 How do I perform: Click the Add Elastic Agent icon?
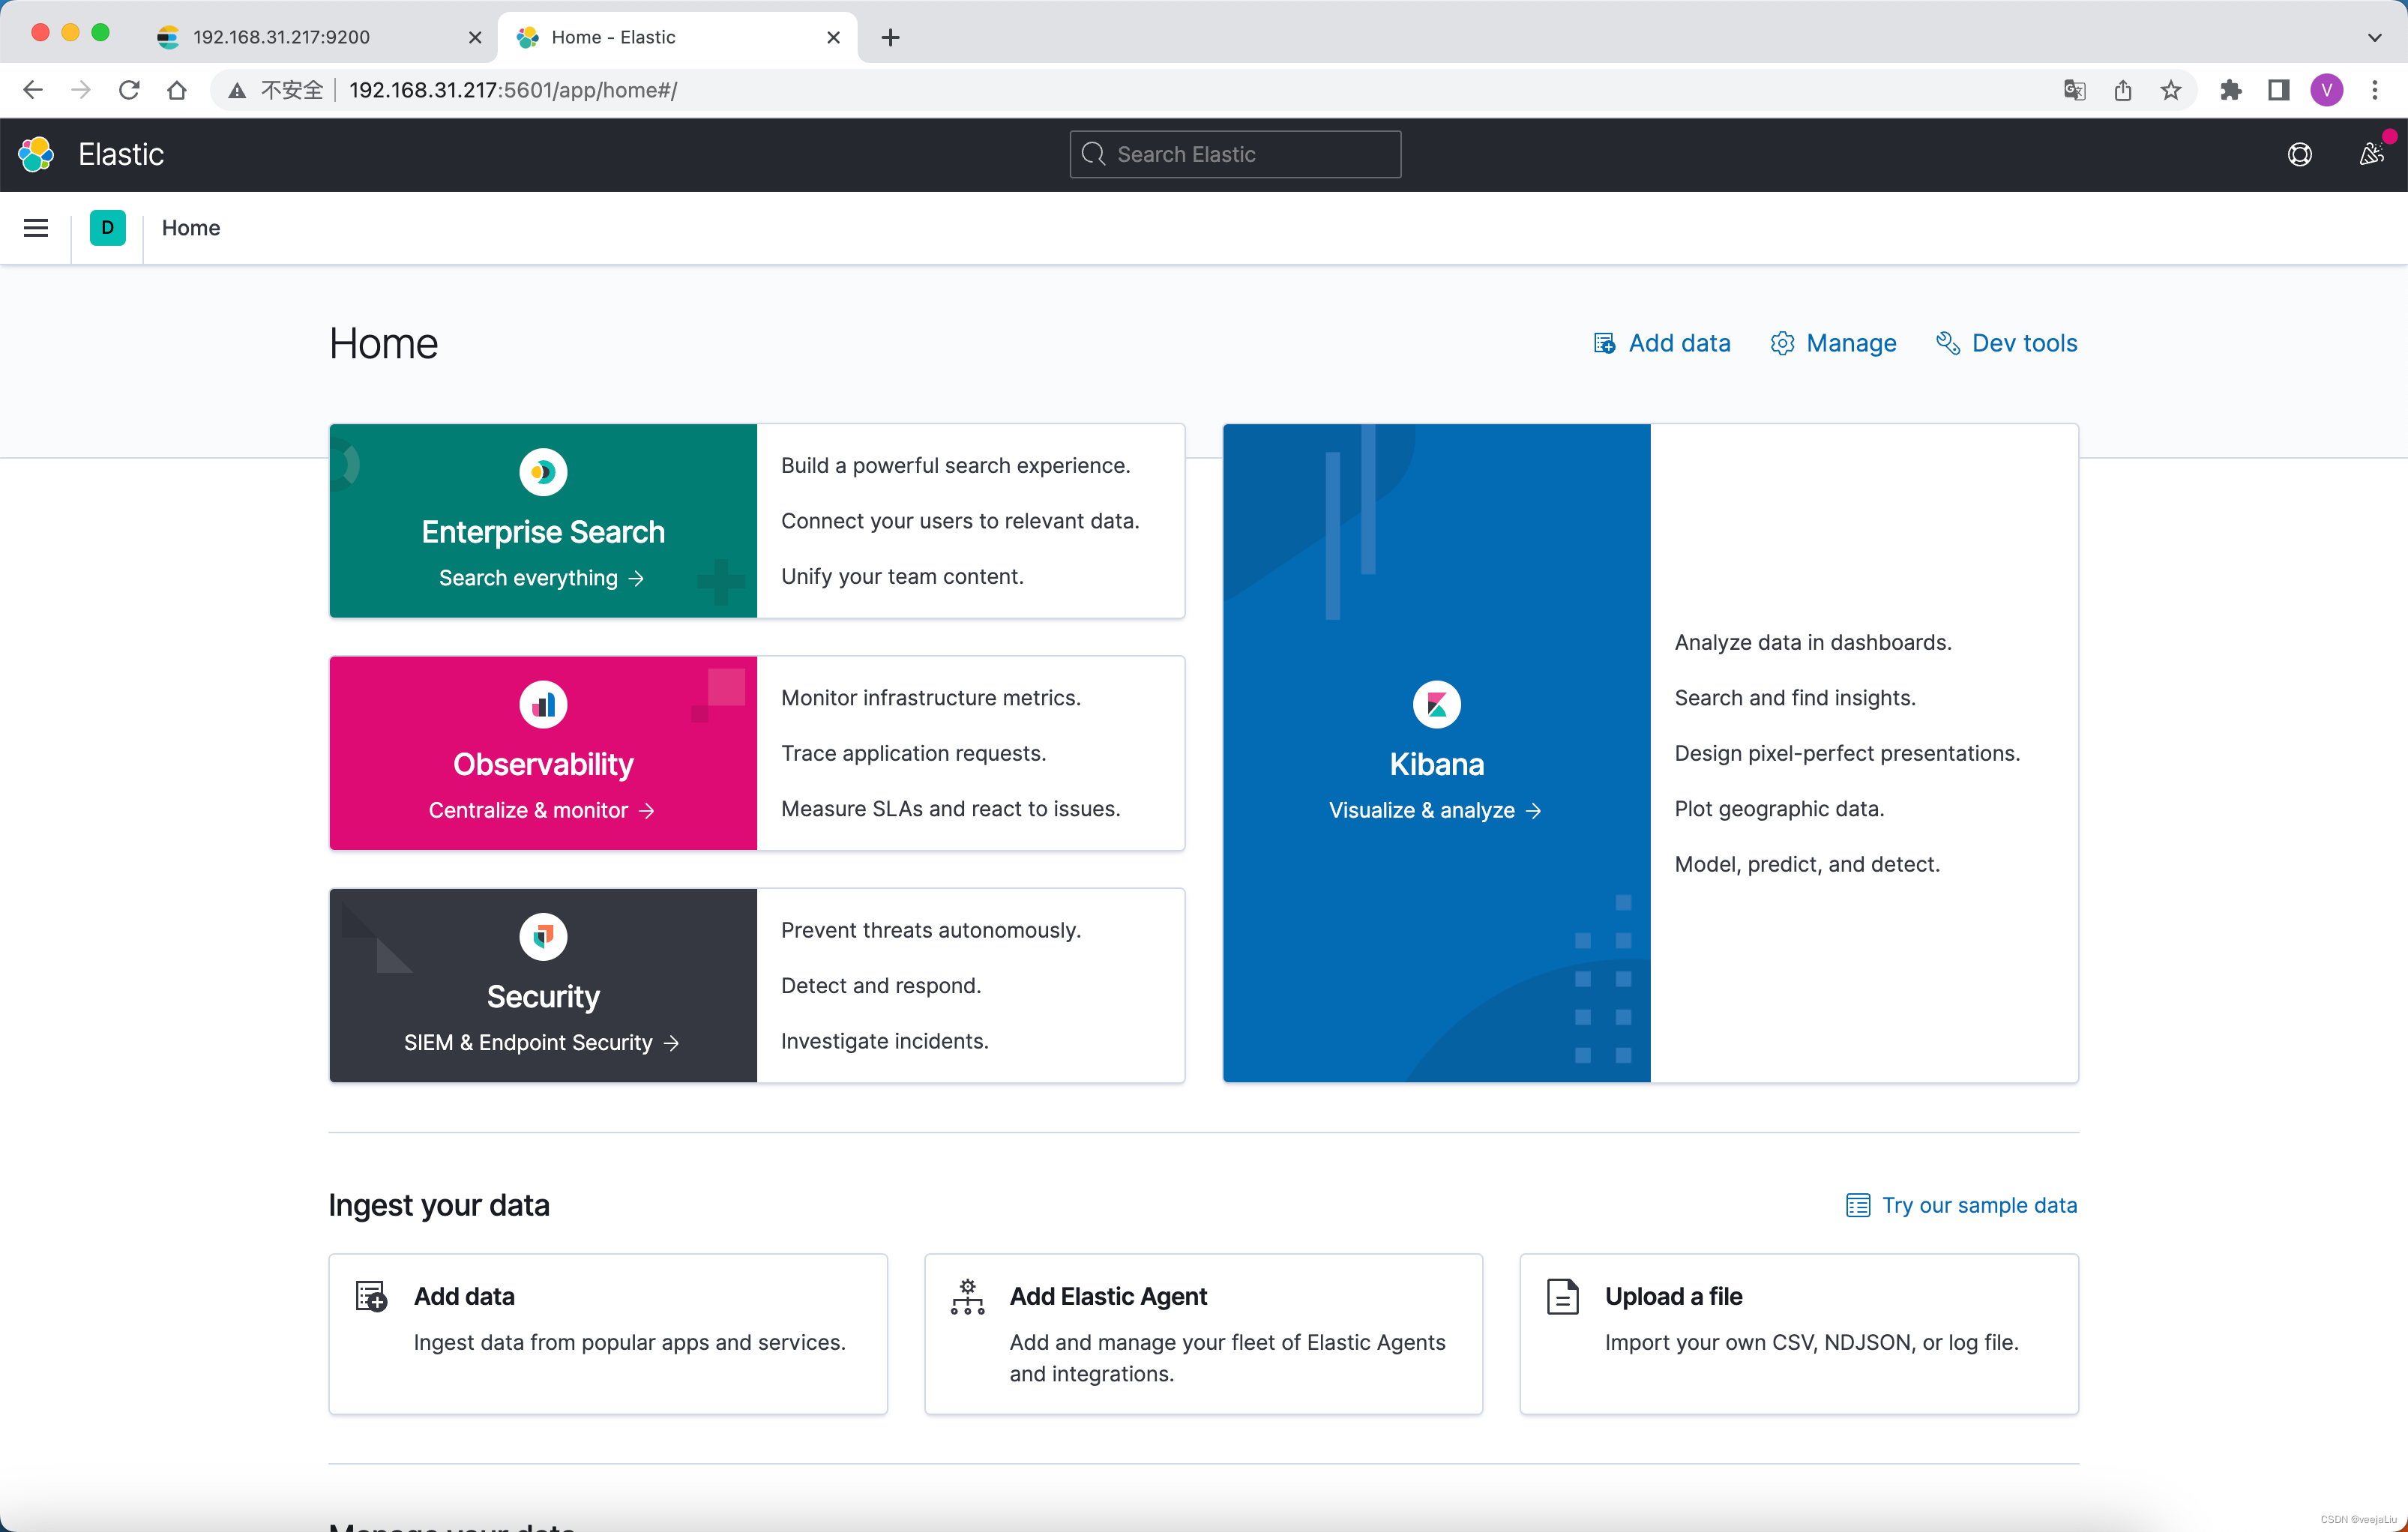(x=967, y=1296)
